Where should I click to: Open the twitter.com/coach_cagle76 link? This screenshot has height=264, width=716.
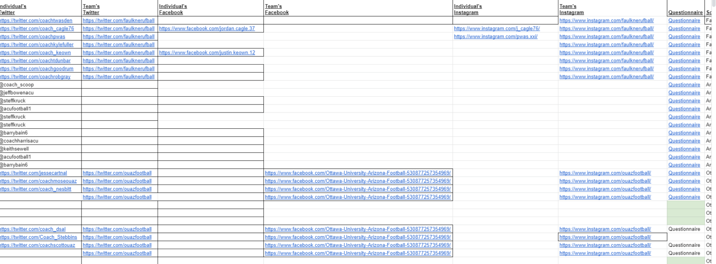pyautogui.click(x=37, y=29)
